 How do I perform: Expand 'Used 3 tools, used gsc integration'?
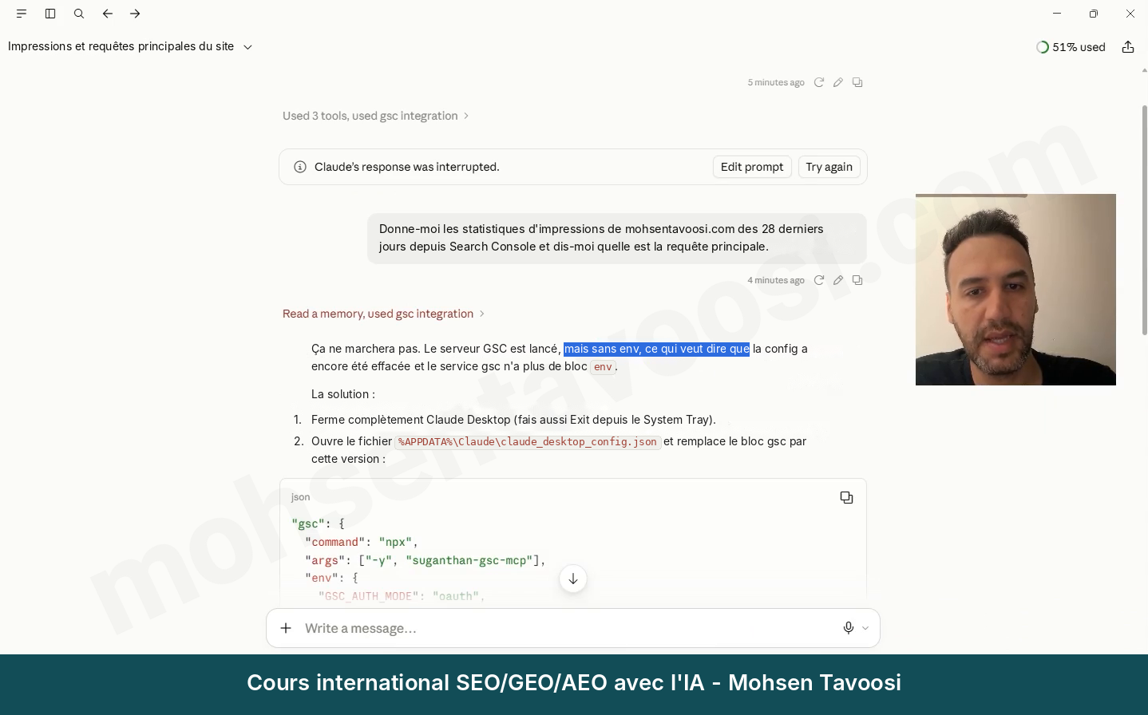point(375,116)
